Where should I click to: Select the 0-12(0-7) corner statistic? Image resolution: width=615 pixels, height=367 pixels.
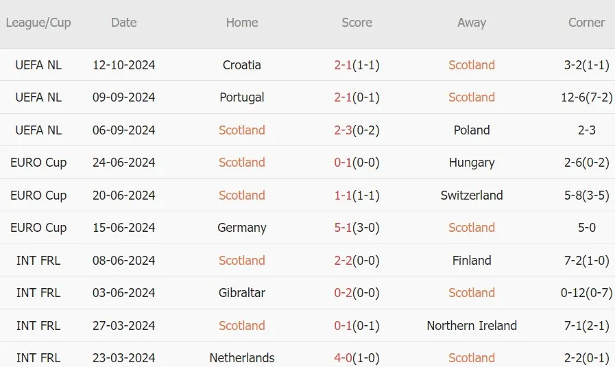click(x=586, y=292)
